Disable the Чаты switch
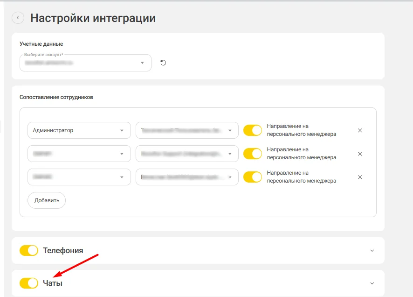Viewport: 413px width, 297px height. pyautogui.click(x=29, y=283)
